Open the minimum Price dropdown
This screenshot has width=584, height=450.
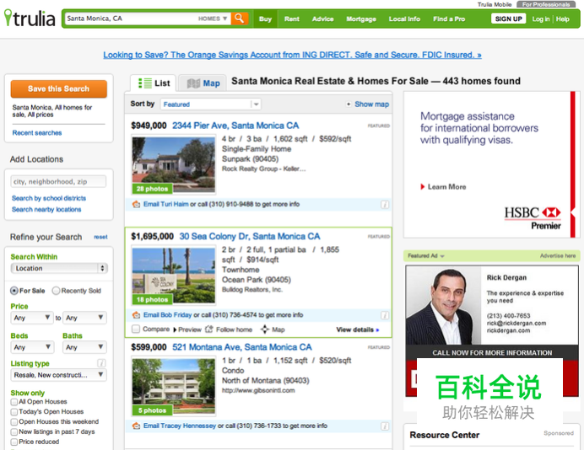pyautogui.click(x=32, y=318)
